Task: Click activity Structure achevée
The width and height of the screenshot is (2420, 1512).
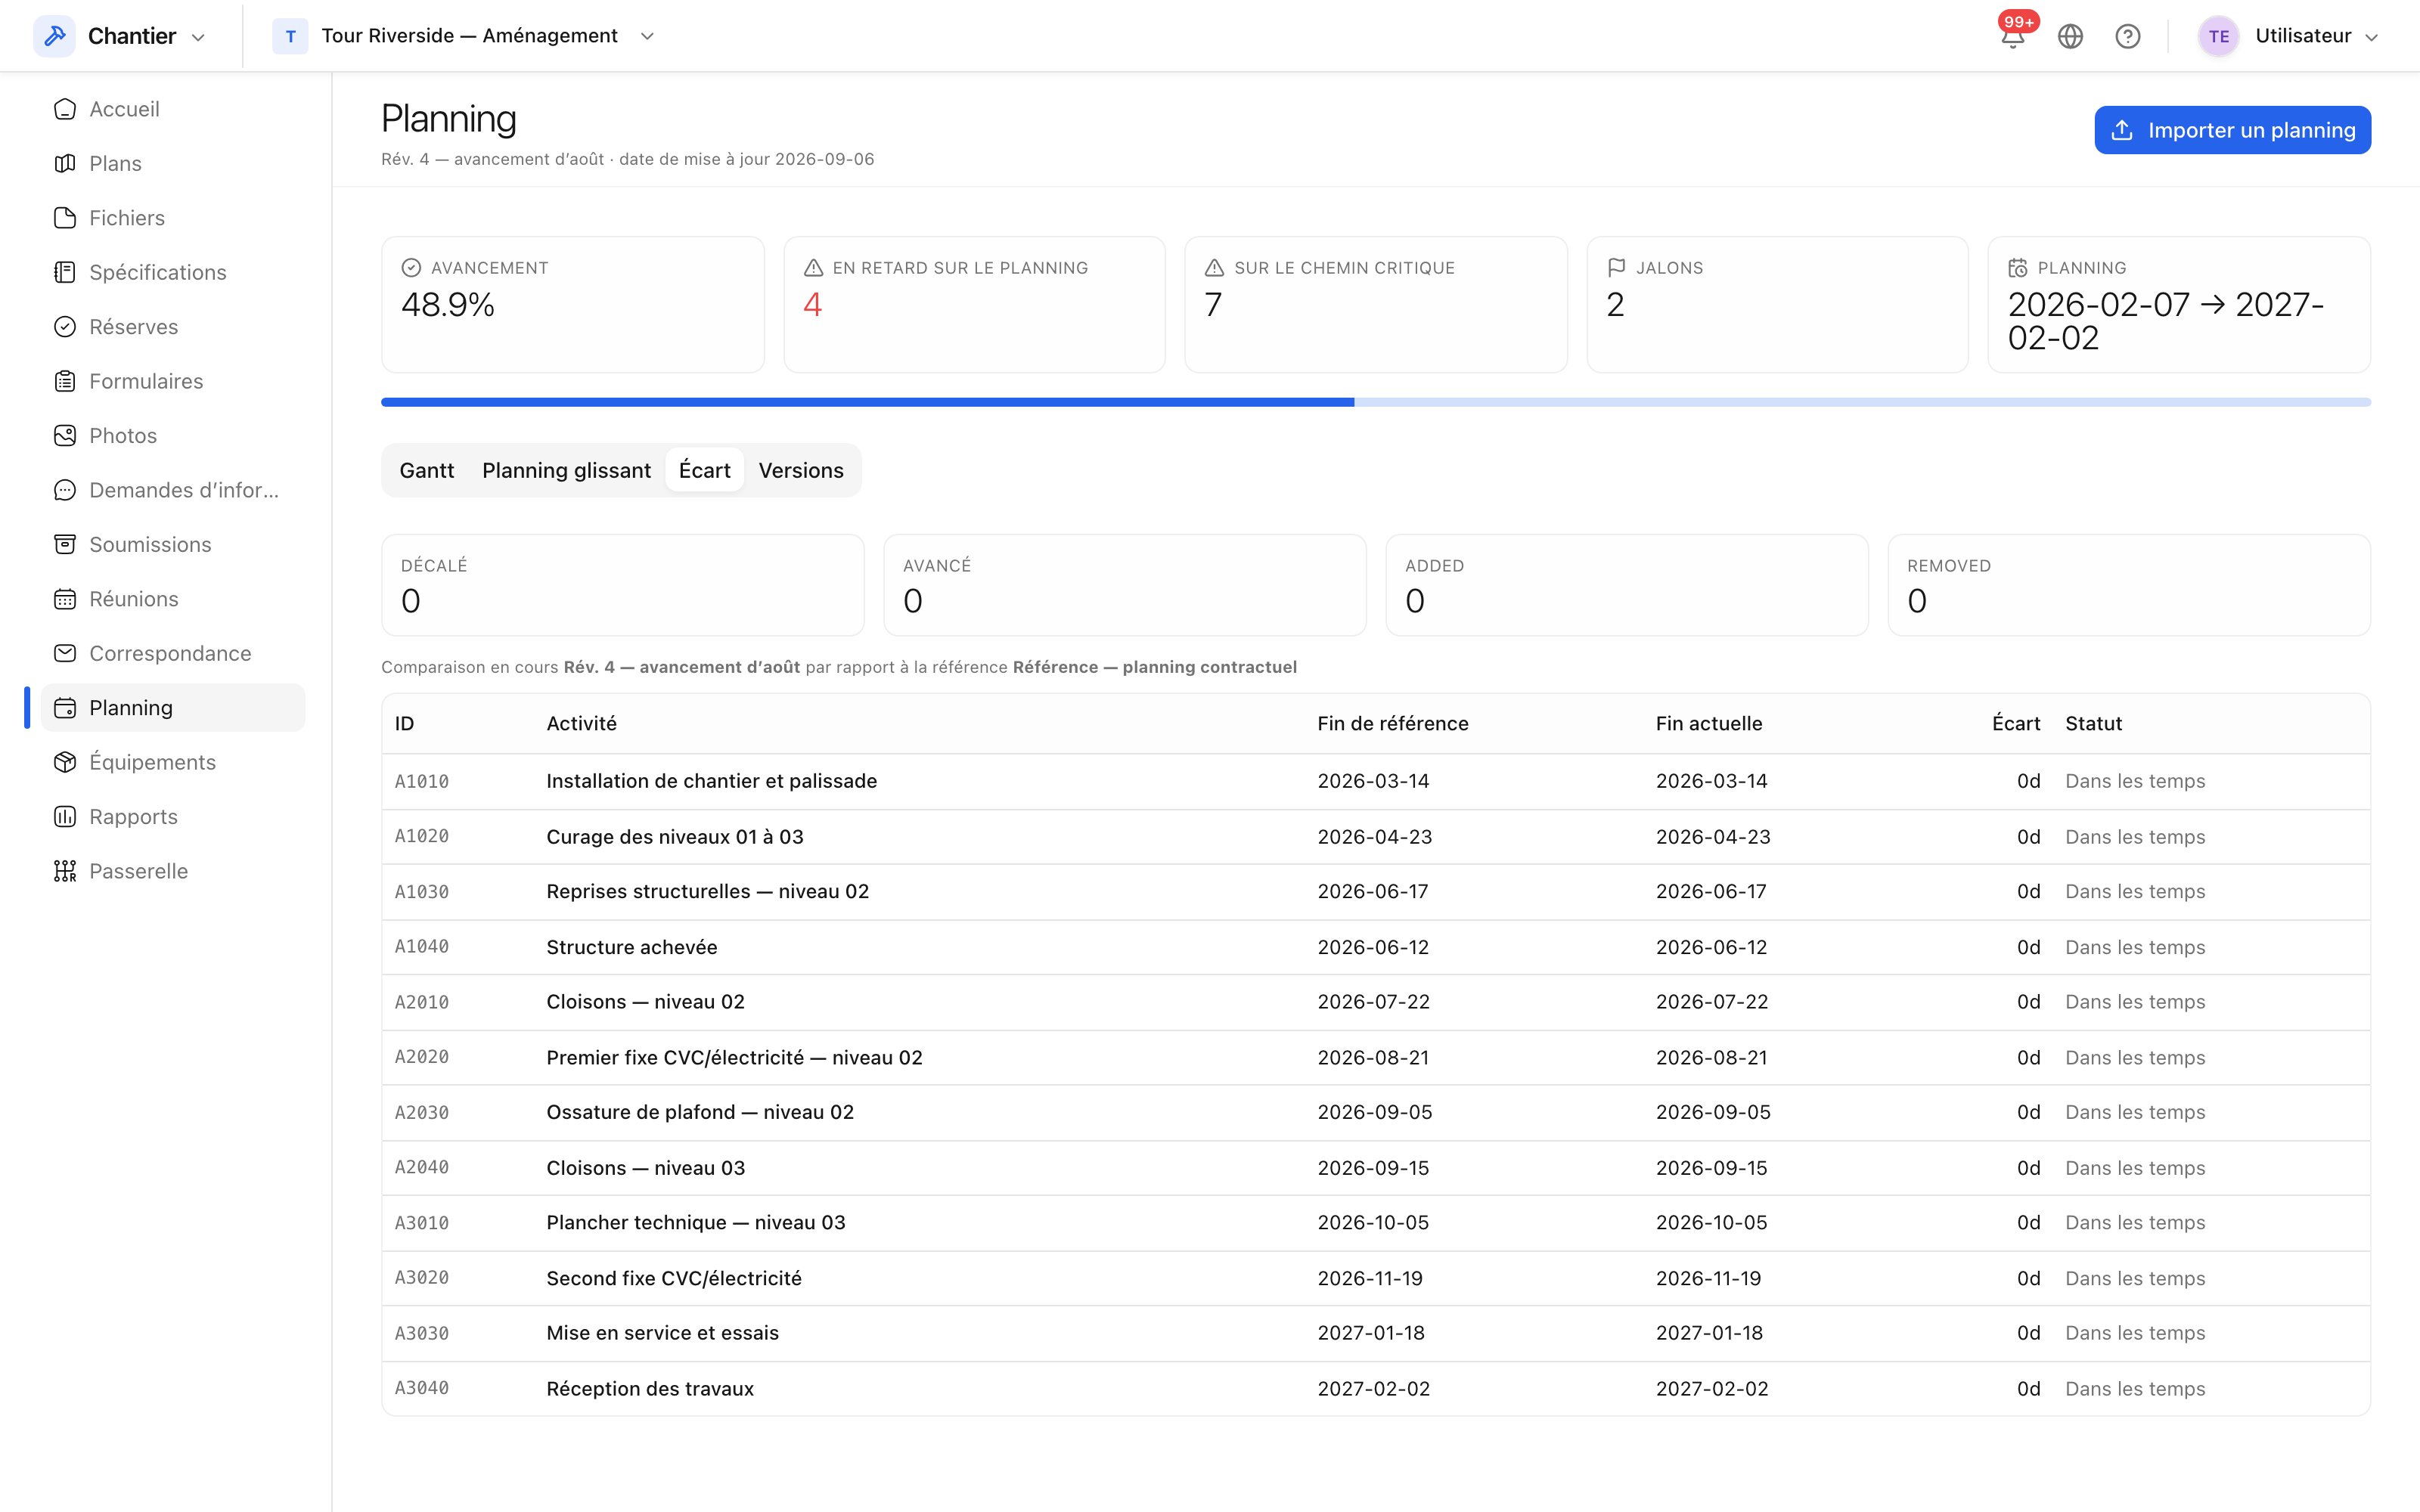Action: click(632, 947)
